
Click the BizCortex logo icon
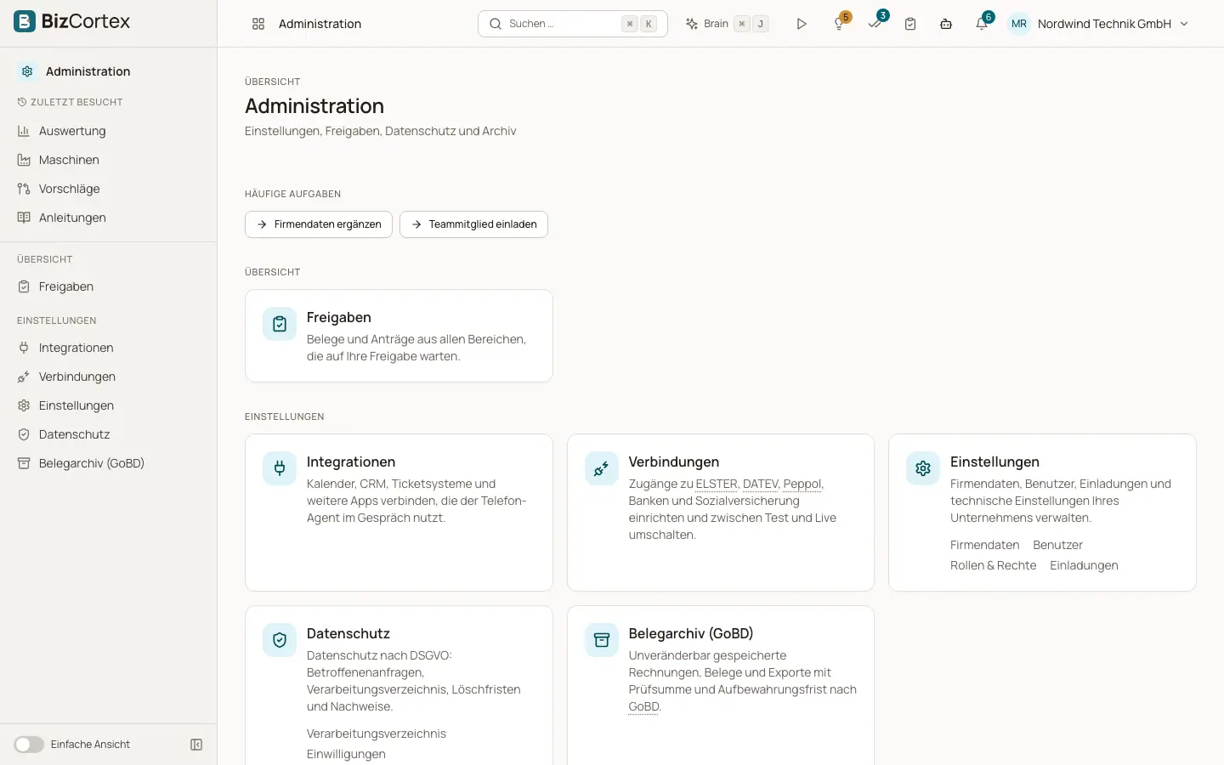(25, 21)
